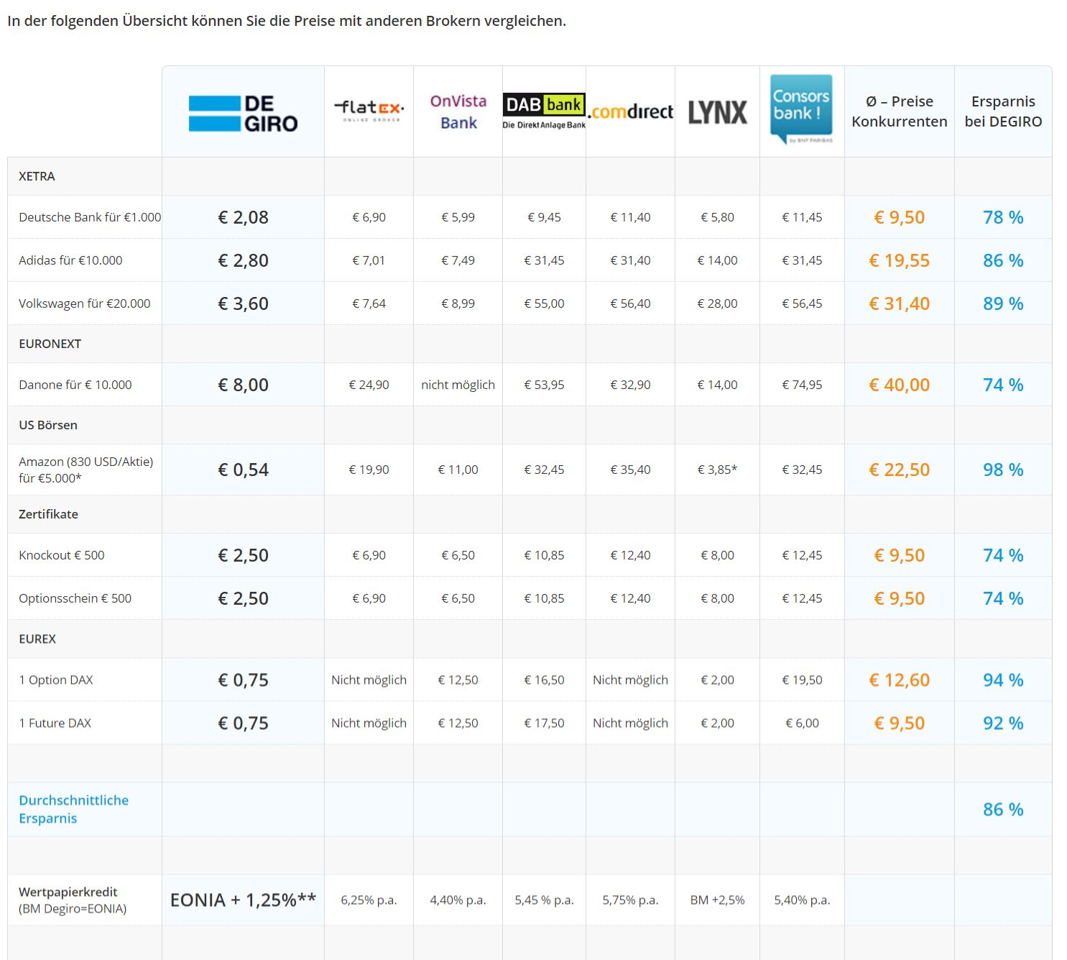Click OnVista 'nicht möglich' Danone cell
The width and height of the screenshot is (1067, 960).
[458, 385]
